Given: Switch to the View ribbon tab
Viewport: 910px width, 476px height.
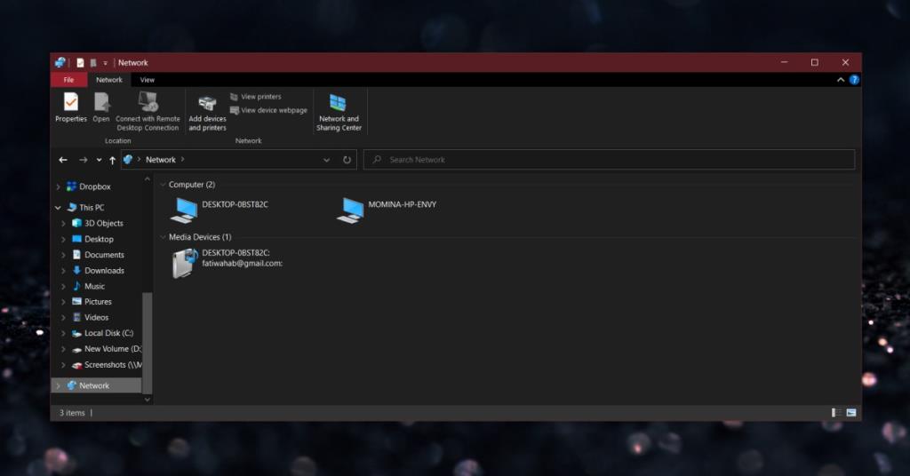Looking at the screenshot, I should point(148,80).
